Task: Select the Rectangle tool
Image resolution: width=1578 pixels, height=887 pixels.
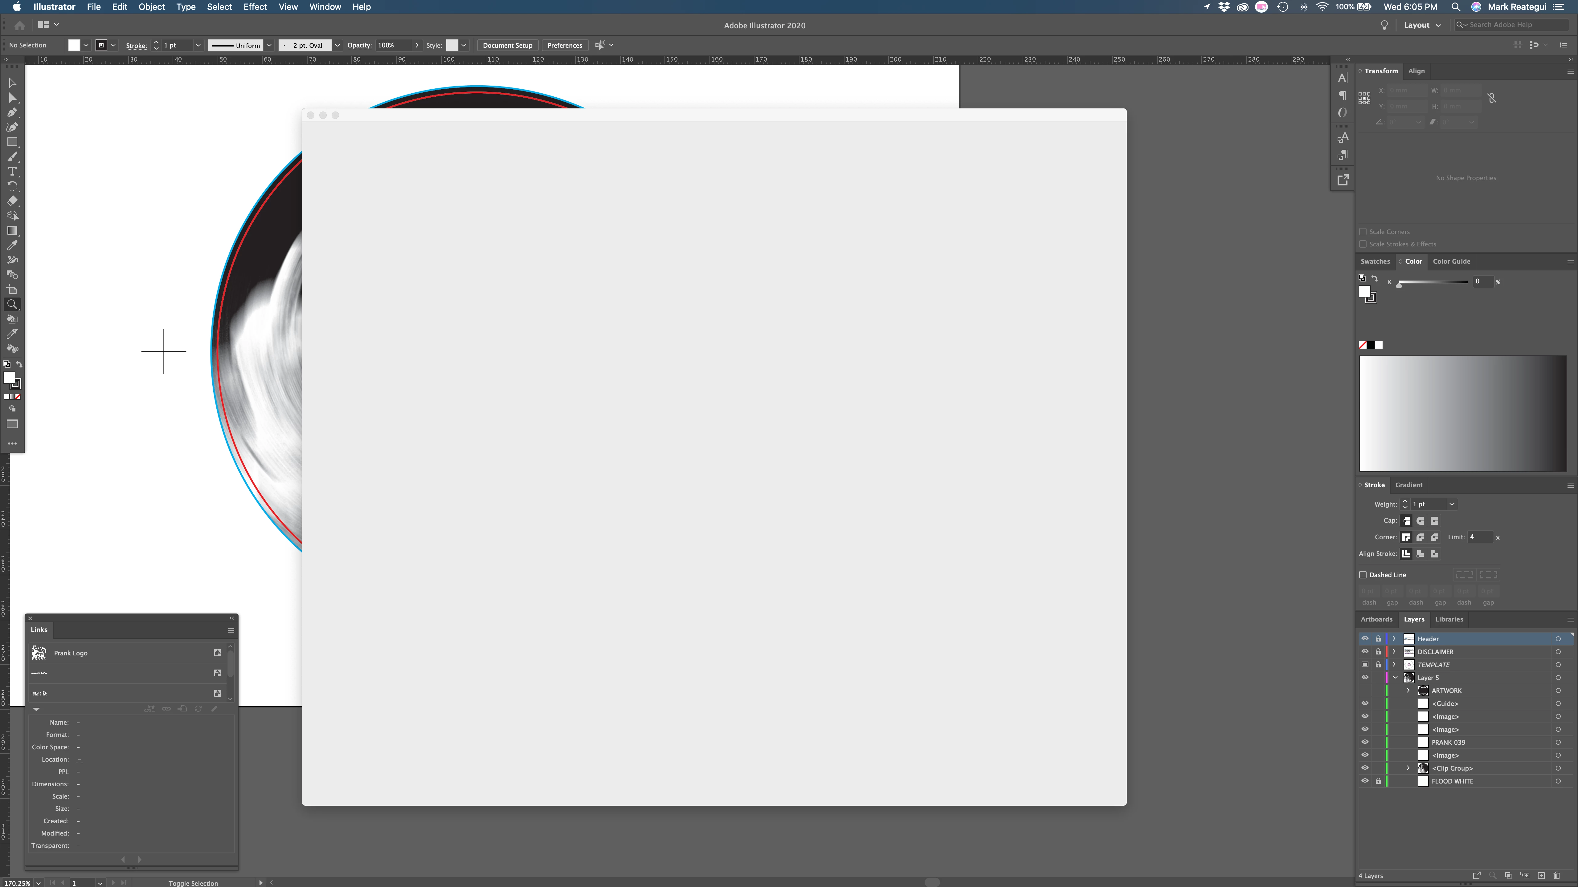Action: [x=12, y=142]
